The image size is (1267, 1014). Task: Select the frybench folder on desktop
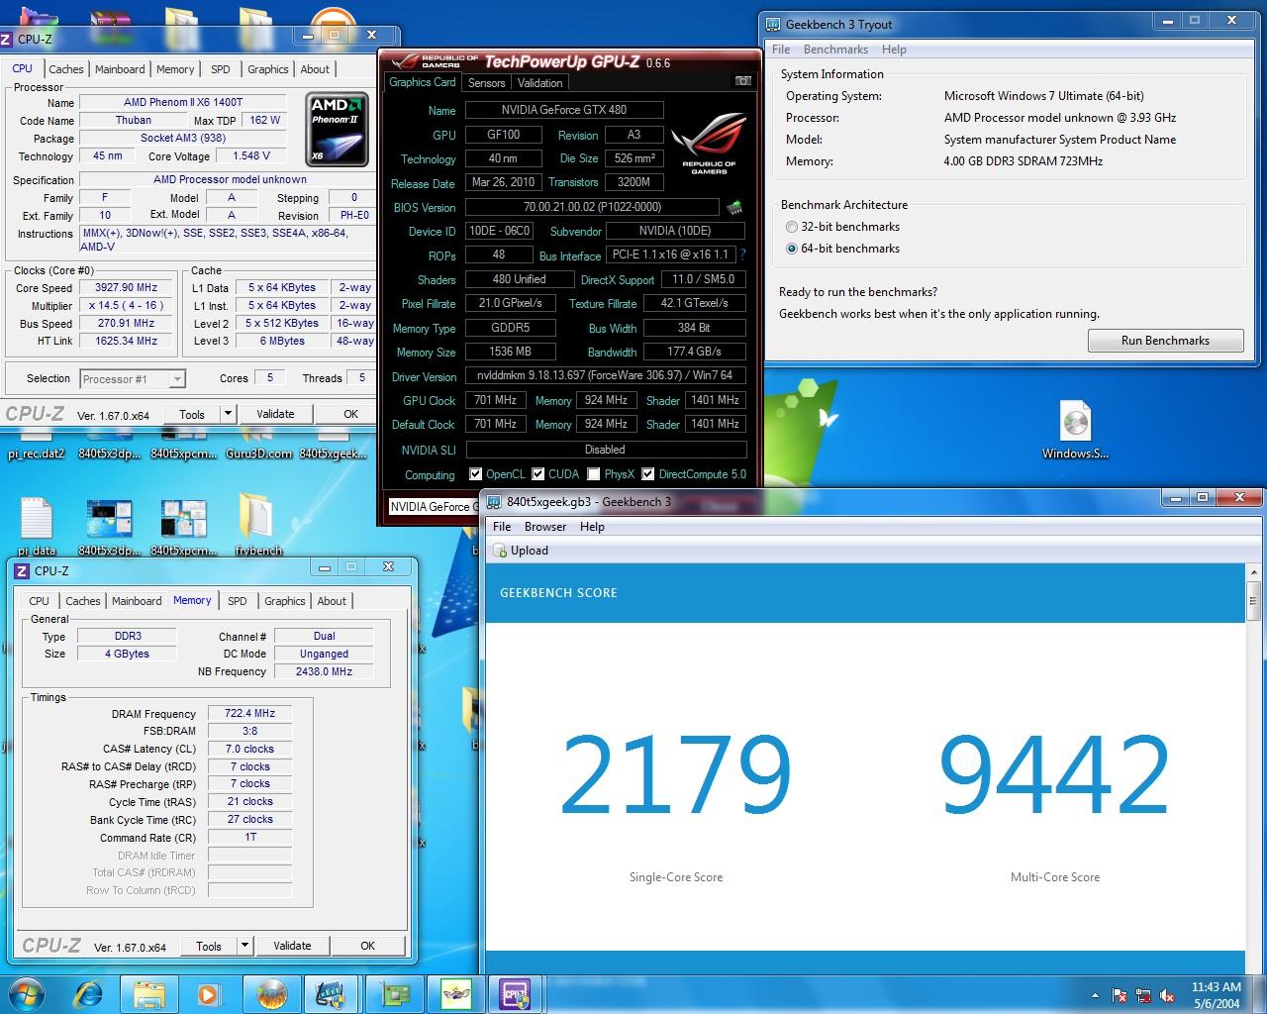258,525
